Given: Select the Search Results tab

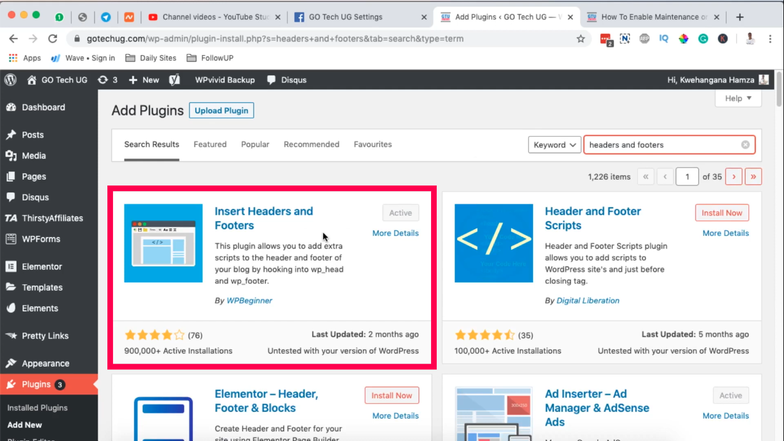Looking at the screenshot, I should 152,144.
